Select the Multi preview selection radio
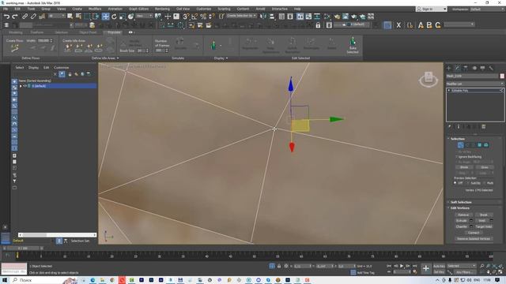This screenshot has width=506, height=284. [x=485, y=183]
